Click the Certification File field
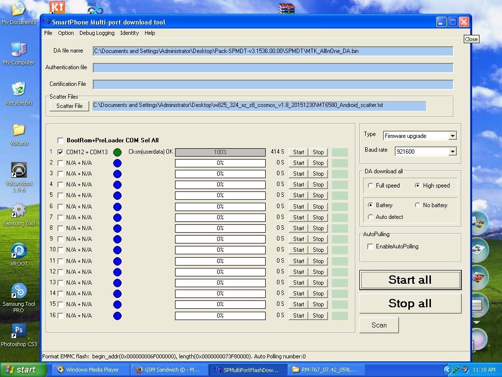502x377 pixels. coord(273,84)
